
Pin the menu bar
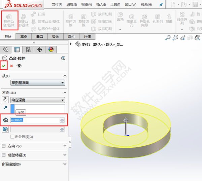pos(161,5)
